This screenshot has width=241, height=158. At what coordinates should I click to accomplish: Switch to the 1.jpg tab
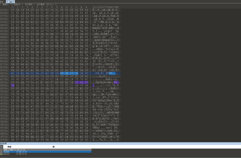tap(9, 2)
